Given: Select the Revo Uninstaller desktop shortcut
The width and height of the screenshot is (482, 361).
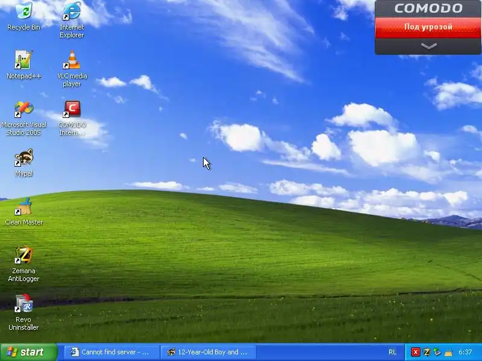Looking at the screenshot, I should [x=23, y=312].
